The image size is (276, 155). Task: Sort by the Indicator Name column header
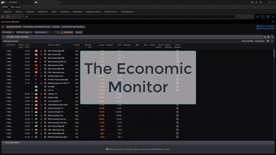54,45
